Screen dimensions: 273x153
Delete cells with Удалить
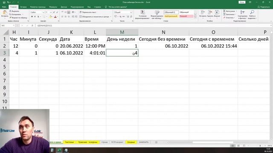click(210, 14)
